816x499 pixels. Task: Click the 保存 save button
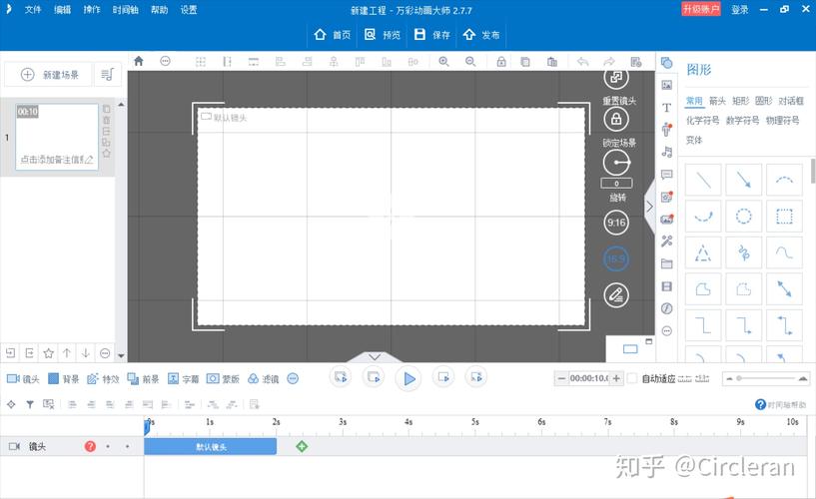click(431, 34)
